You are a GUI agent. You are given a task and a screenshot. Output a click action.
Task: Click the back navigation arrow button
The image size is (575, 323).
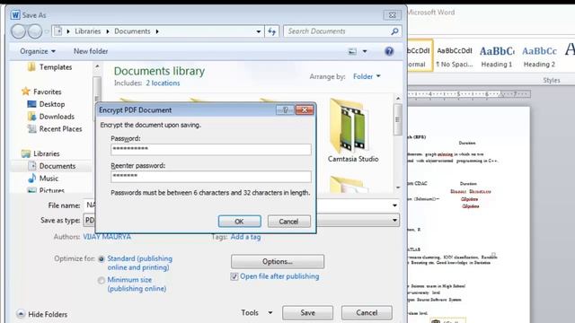(18, 31)
